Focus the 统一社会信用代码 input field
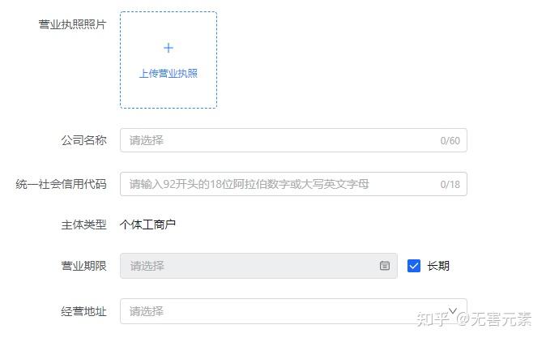The image size is (546, 342). click(293, 184)
